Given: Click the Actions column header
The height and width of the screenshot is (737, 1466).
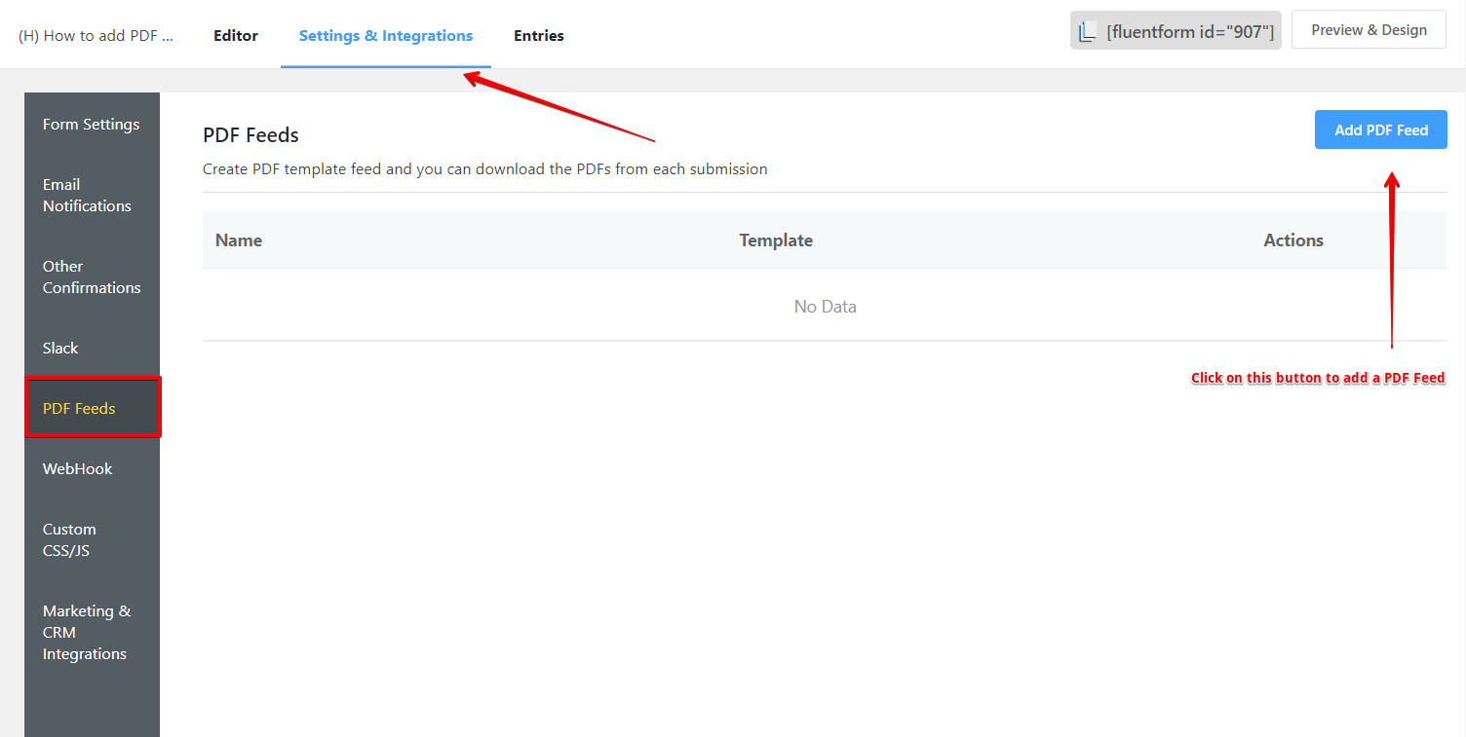Looking at the screenshot, I should 1293,240.
